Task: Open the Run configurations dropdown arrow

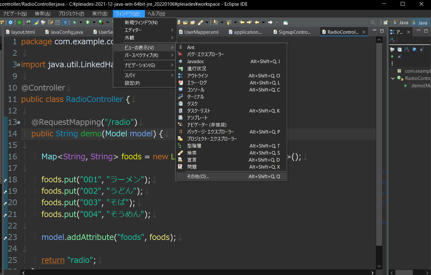Action: click(94, 22)
